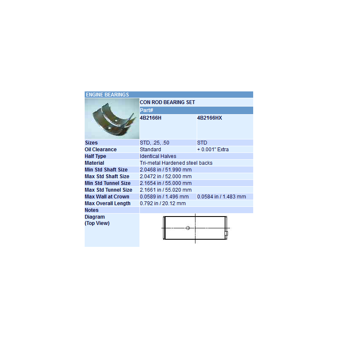
Task: Select part number 4B2166HX
Action: click(x=209, y=118)
